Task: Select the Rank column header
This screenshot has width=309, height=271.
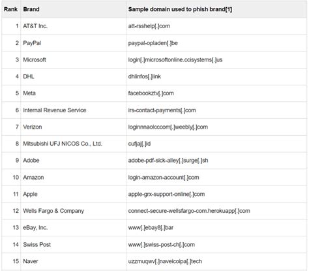Action: (11, 9)
